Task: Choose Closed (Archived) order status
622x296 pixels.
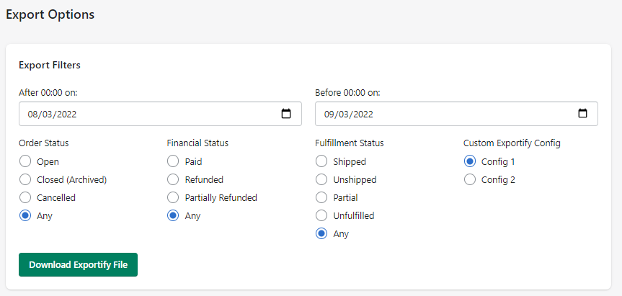Action: pos(25,179)
